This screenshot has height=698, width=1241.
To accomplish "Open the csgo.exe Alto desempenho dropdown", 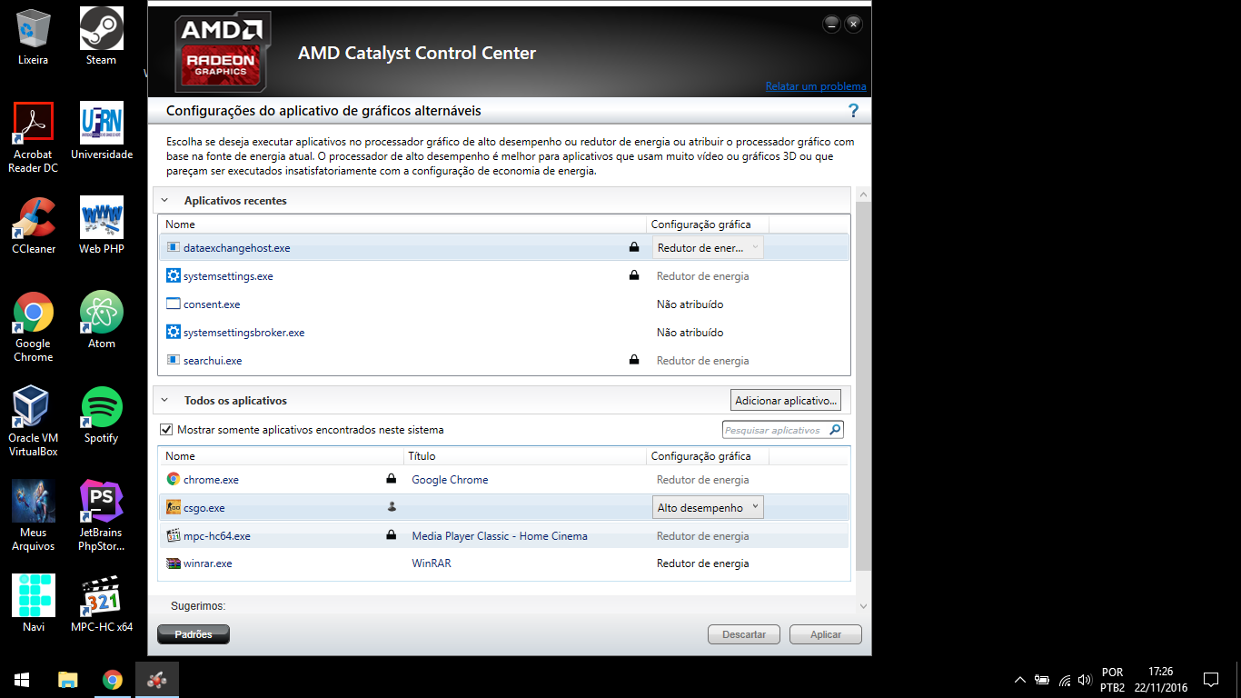I will pos(708,507).
